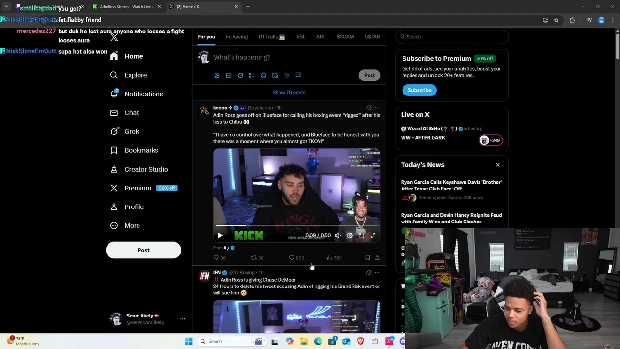Add a GIF to the new post
The width and height of the screenshot is (620, 349).
(x=229, y=75)
